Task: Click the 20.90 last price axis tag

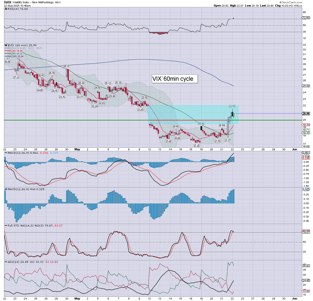Action: [306, 113]
